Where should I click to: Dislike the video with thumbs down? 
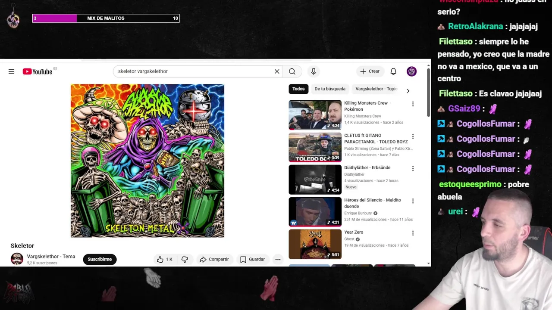point(185,259)
